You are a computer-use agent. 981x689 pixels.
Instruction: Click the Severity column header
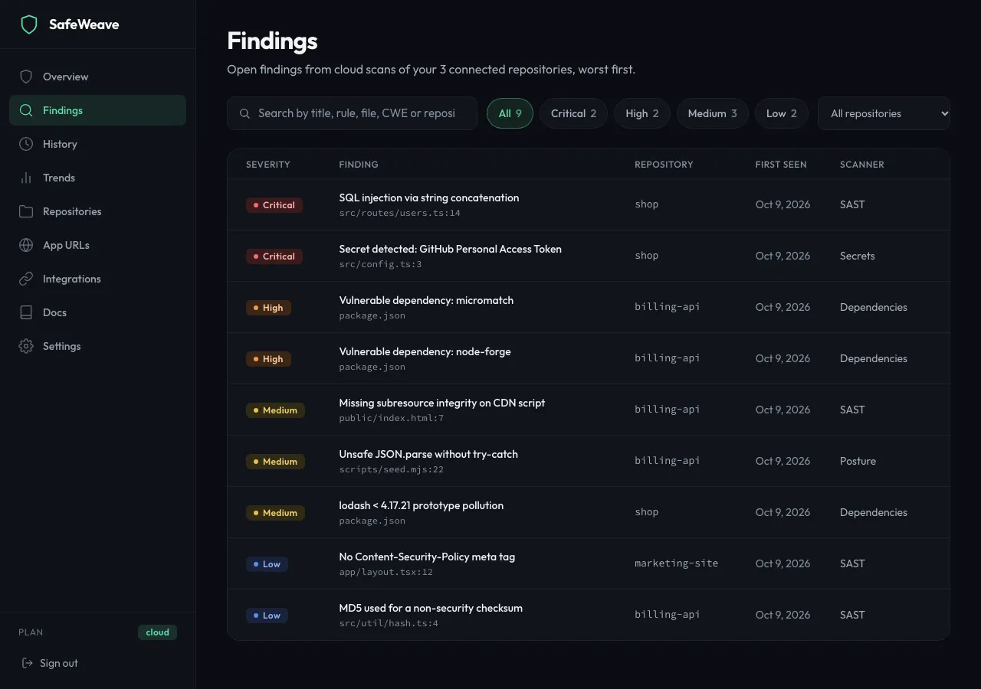click(x=267, y=165)
